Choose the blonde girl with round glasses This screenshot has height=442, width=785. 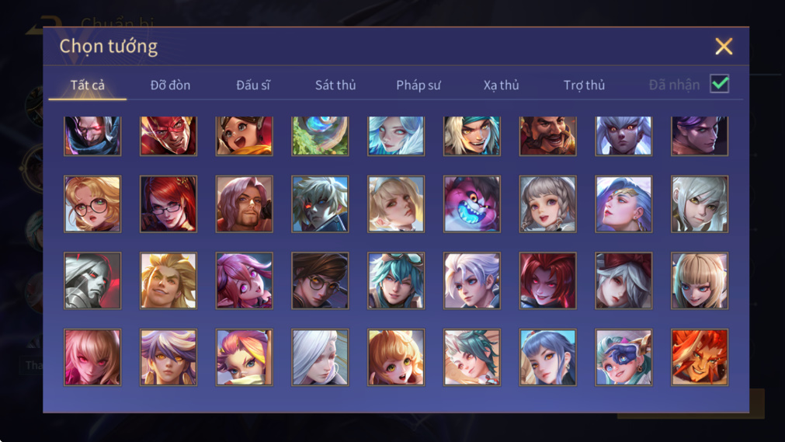92,204
